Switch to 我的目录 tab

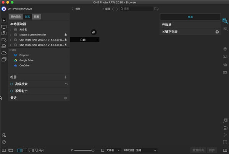point(16,17)
